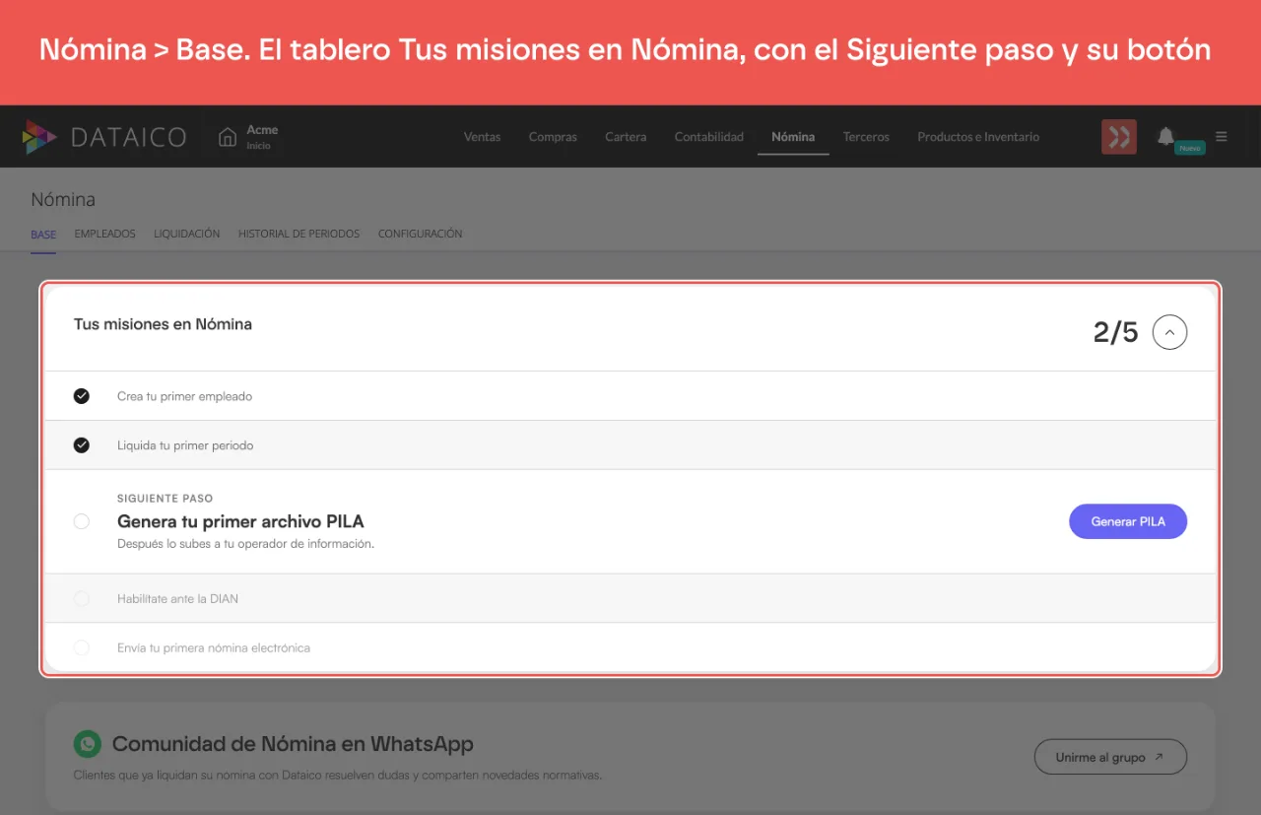Select the circle beside Habilítate ante la DIAN

pos(82,598)
